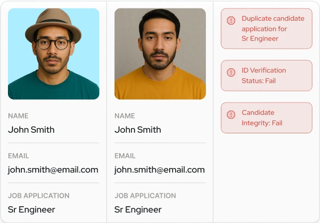Click the warning icon beside Candidate Integrity alert

pyautogui.click(x=231, y=114)
